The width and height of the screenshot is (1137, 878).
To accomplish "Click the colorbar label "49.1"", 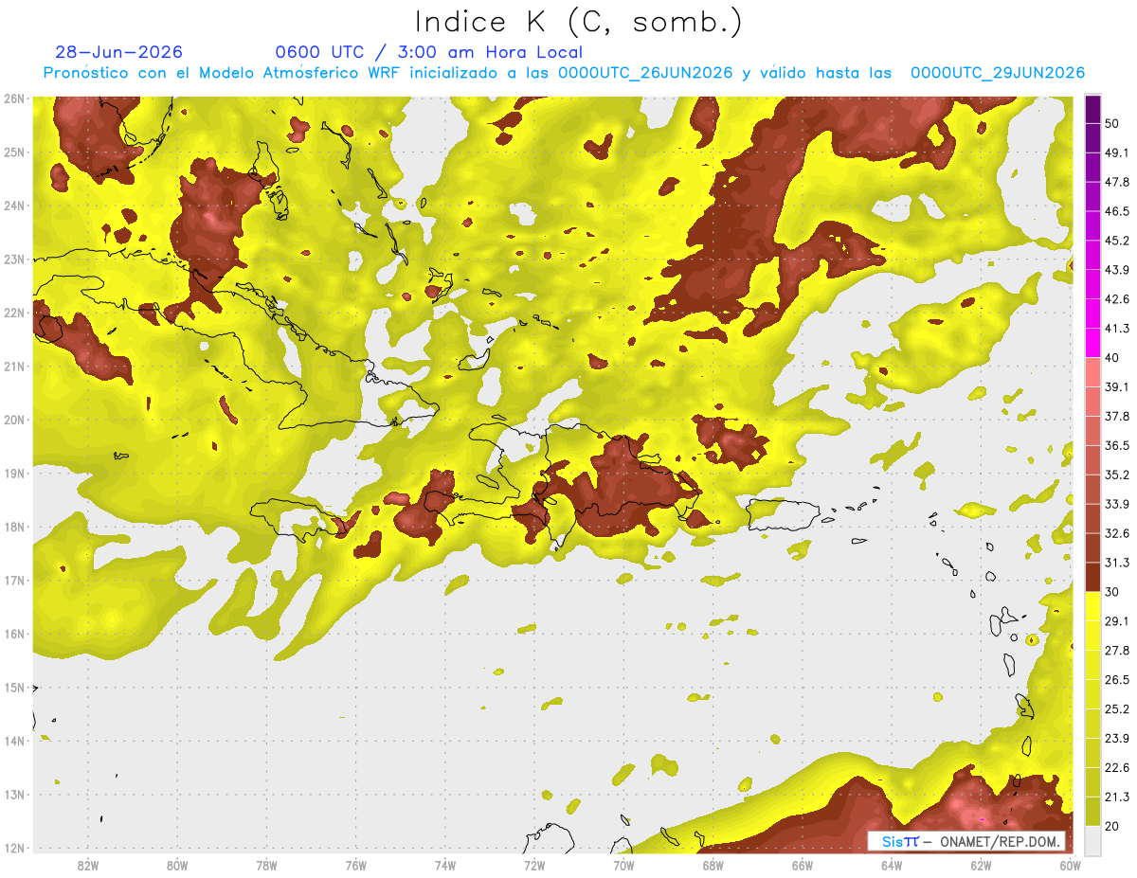I will [1117, 152].
